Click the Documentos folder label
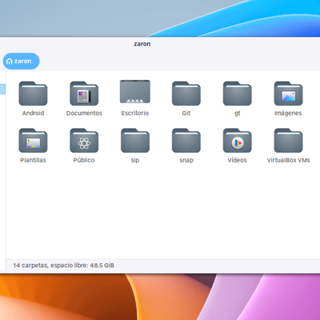This screenshot has width=320, height=320. point(84,113)
